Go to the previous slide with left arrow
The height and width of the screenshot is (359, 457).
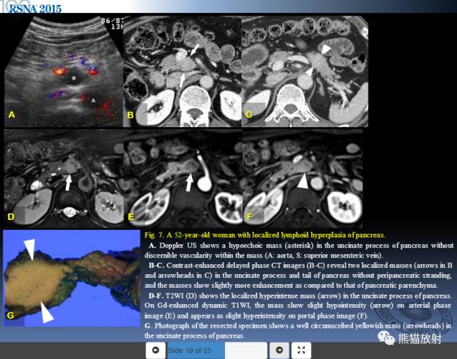156,350
